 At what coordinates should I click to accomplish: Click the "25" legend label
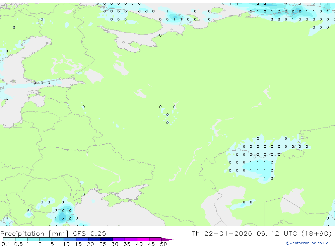click(103, 244)
